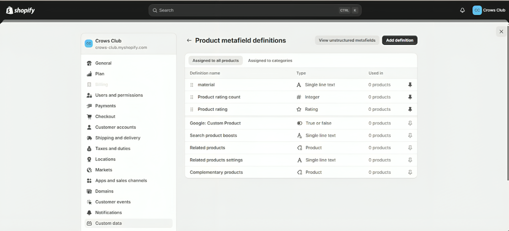509x231 pixels.
Task: Click Product rating count drag handle
Action: coord(192,97)
